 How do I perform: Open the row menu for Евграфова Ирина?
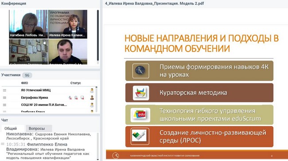click(x=4, y=97)
